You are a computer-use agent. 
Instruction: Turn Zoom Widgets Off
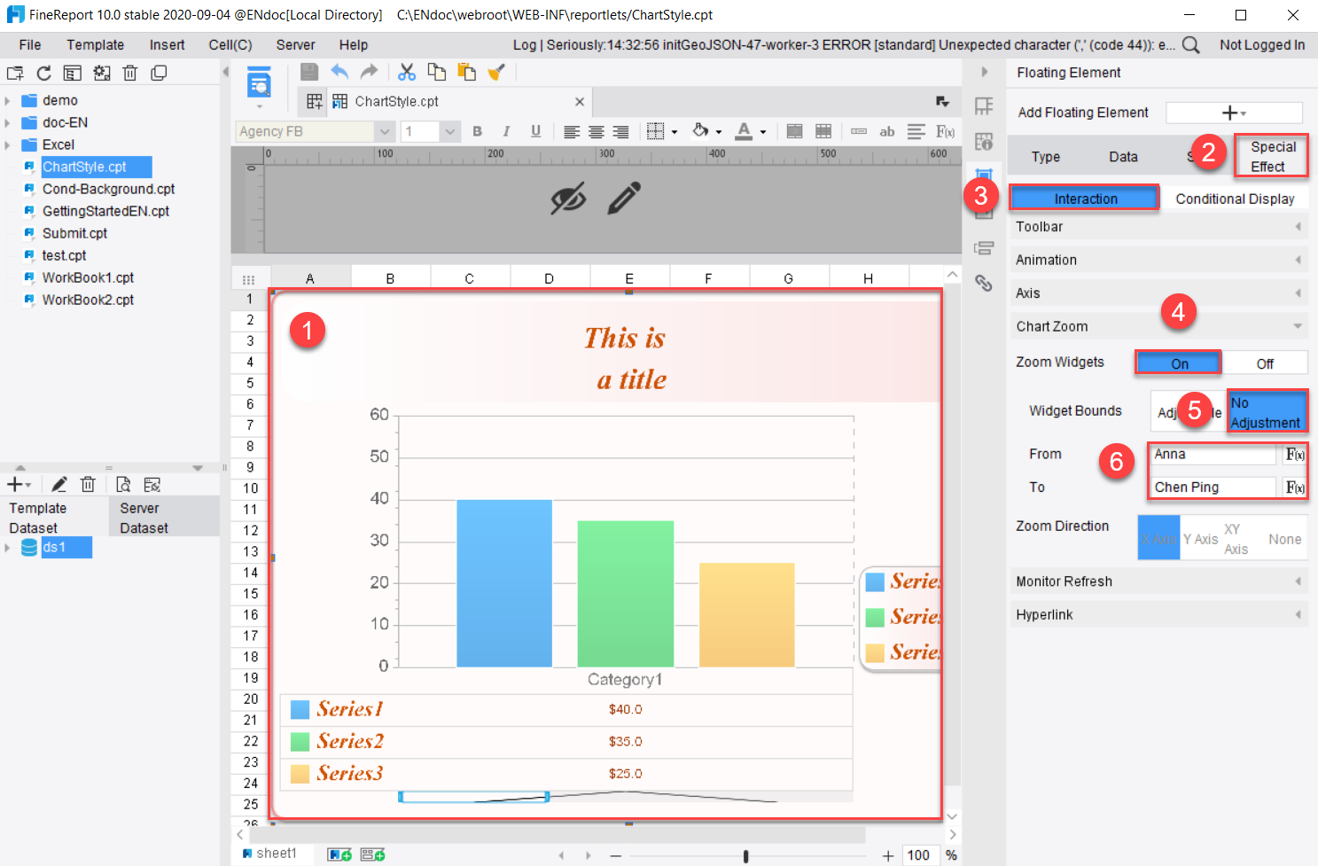click(1267, 362)
